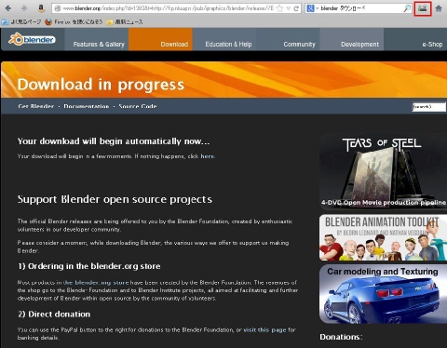Screen dimensions: 447x348
Task: Reload the page with the refresh icon
Action: tap(296, 8)
